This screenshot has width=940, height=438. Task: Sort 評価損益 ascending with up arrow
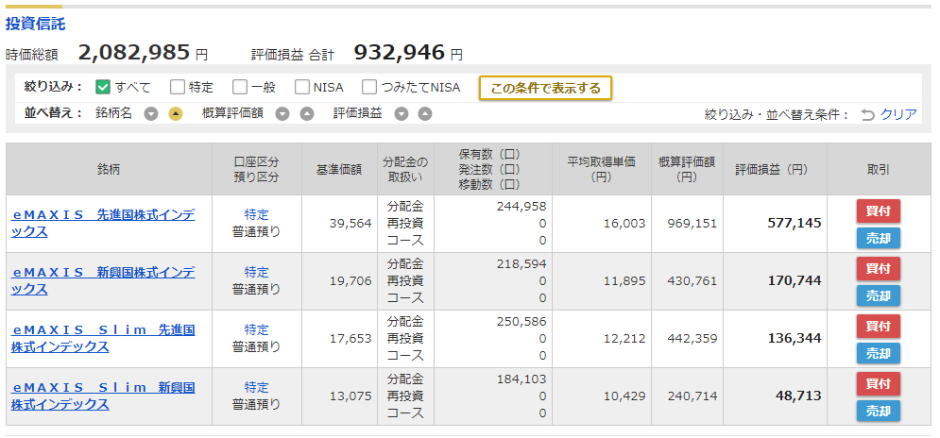tap(425, 114)
